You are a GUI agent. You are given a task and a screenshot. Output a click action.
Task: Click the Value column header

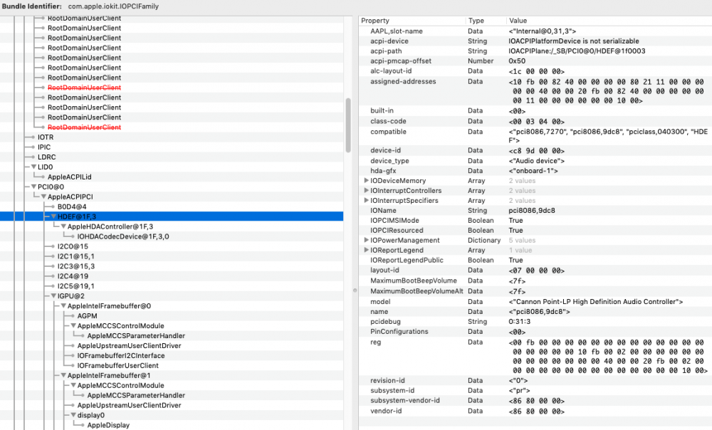[609, 21]
